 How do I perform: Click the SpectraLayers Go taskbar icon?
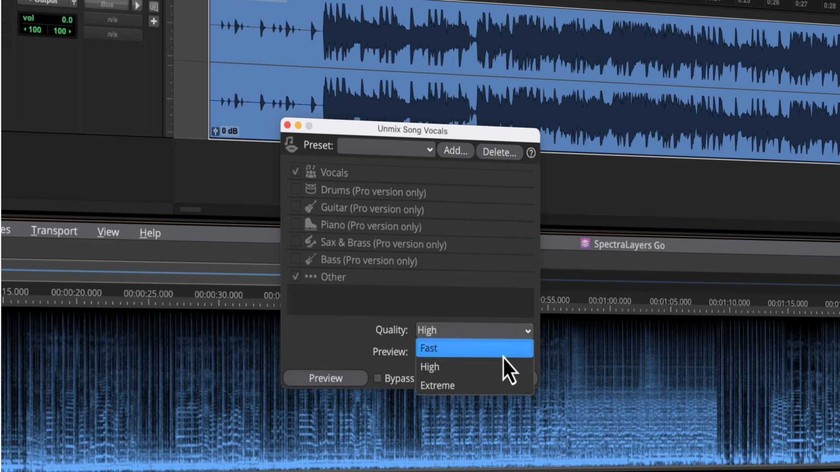point(585,244)
